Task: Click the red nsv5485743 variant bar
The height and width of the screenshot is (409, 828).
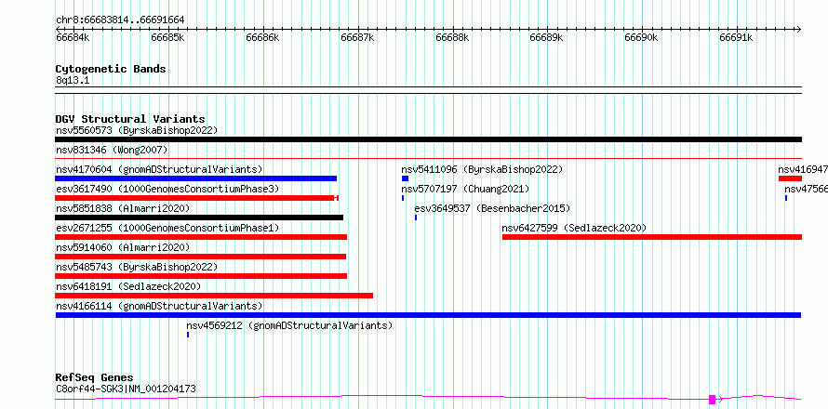Action: click(201, 276)
